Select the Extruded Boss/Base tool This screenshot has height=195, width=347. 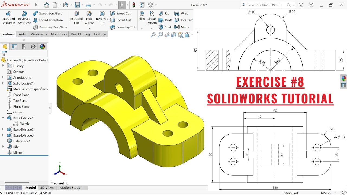9,18
